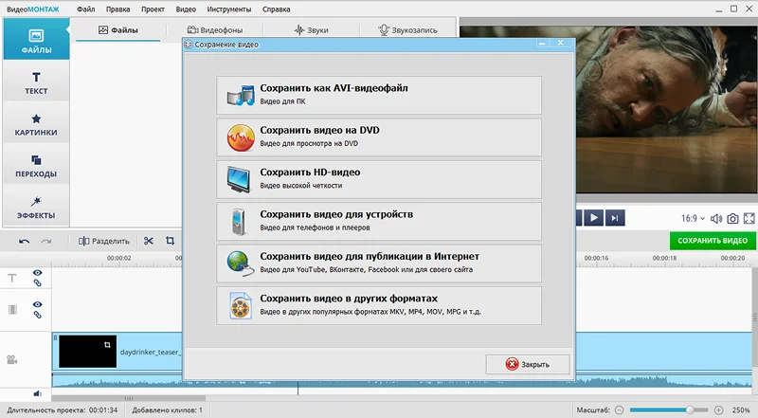Skip to the next frame
Screen dimensions: 758x418
(614, 218)
